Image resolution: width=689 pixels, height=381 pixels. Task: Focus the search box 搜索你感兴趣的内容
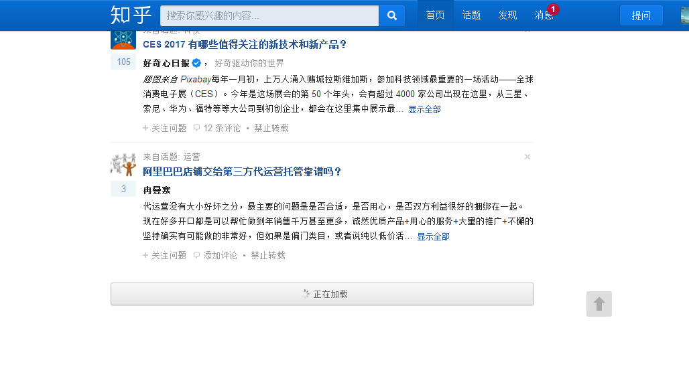[x=269, y=16]
